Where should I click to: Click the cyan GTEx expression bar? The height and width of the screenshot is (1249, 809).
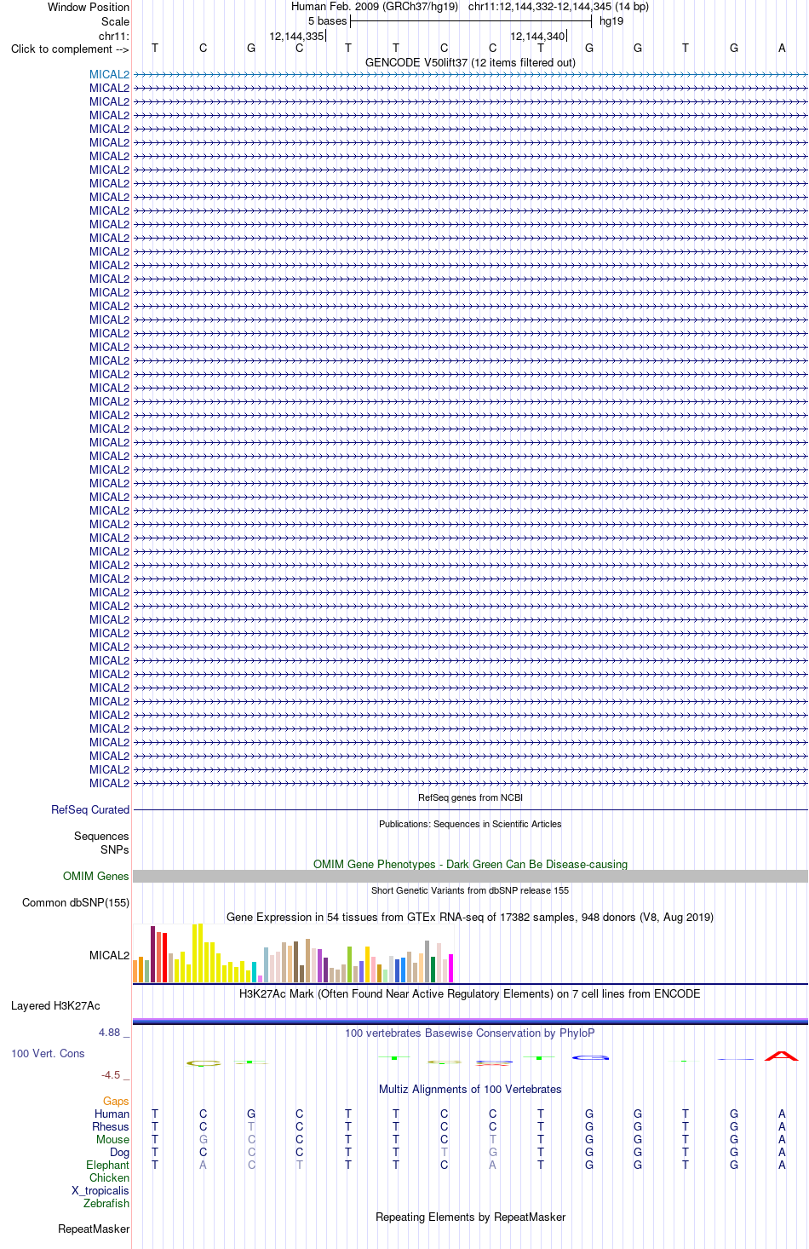(254, 972)
